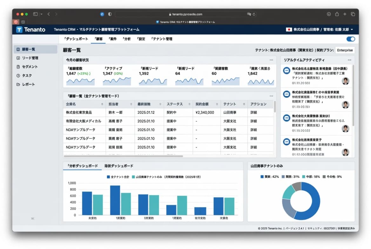Open a new tab with plus icon
371x249 pixels.
tap(345, 14)
